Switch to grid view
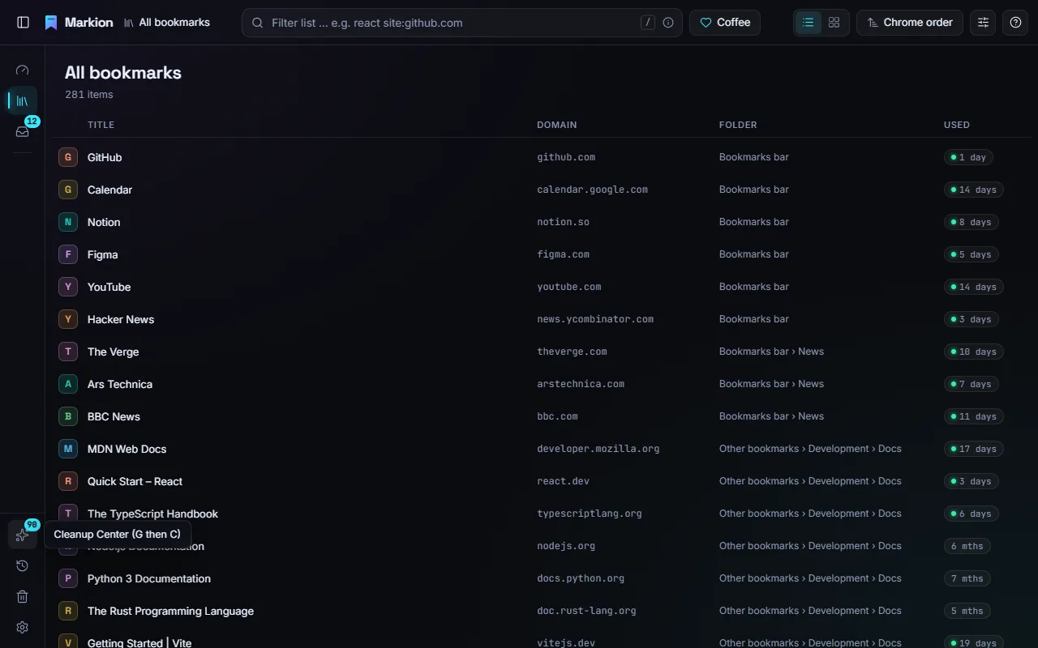The width and height of the screenshot is (1038, 648). pos(834,23)
